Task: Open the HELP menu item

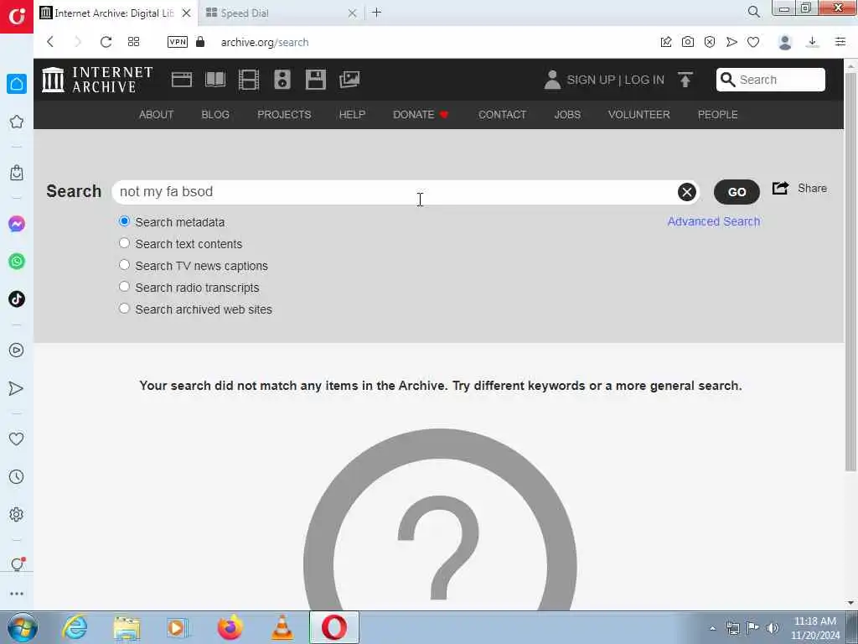Action: (x=352, y=114)
